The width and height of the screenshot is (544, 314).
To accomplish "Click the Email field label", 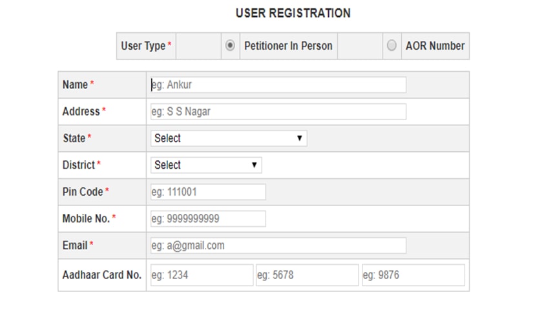I will pyautogui.click(x=75, y=246).
